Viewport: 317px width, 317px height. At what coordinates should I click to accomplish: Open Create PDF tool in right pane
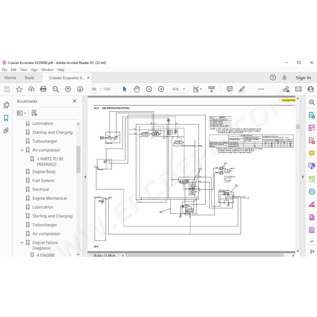[312, 141]
